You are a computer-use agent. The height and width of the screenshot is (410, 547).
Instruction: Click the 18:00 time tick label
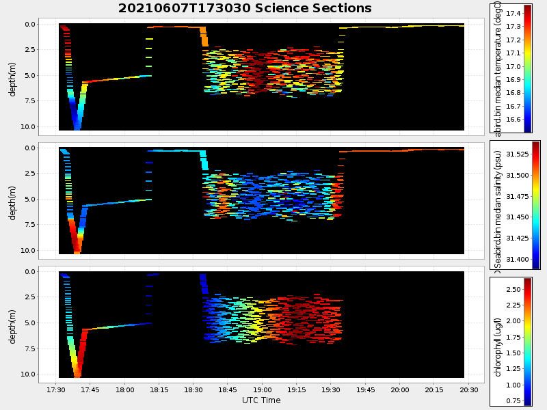pos(124,389)
